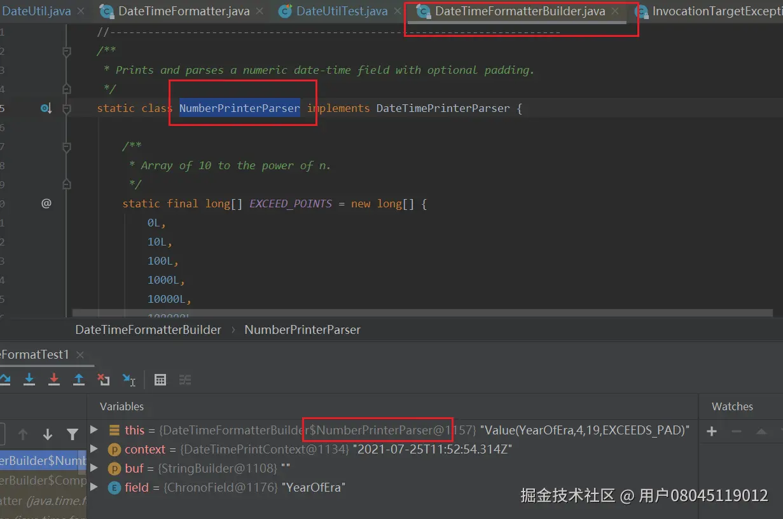The width and height of the screenshot is (783, 519).
Task: Move watch up with arrow icon
Action: click(x=761, y=431)
